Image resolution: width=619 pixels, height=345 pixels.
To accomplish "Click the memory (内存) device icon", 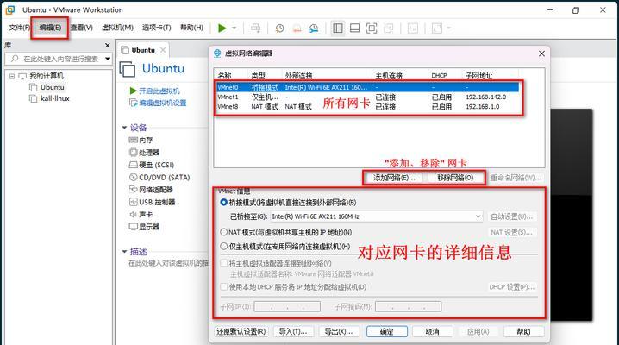I will click(x=133, y=140).
